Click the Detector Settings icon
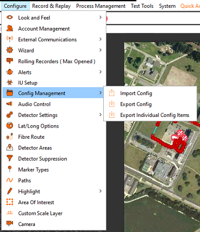The height and width of the screenshot is (232, 200). pos(10,115)
